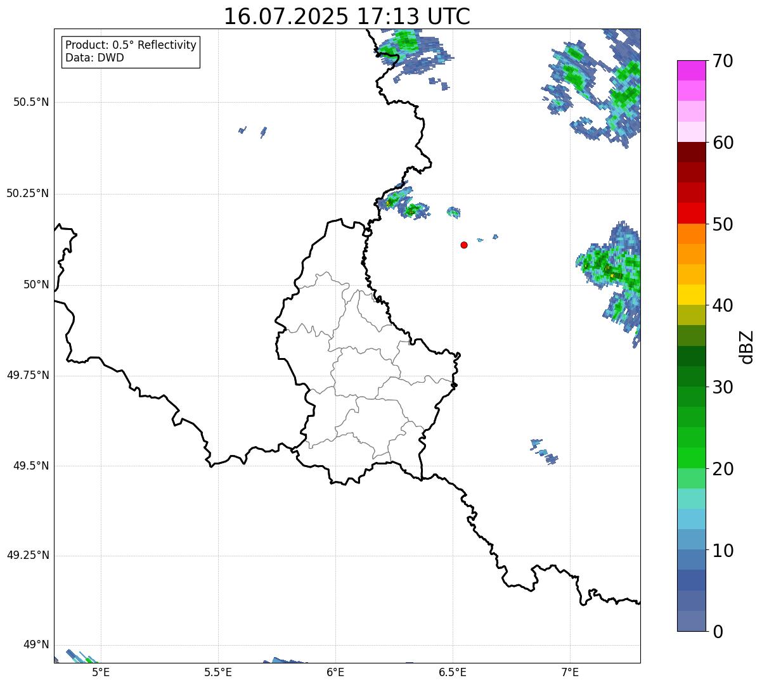Image resolution: width=762 pixels, height=685 pixels.
Task: Click the 70 colorbar tick label
Action: click(723, 61)
